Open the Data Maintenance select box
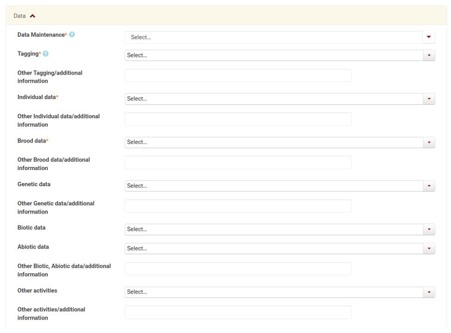The image size is (451, 333). tap(274, 37)
